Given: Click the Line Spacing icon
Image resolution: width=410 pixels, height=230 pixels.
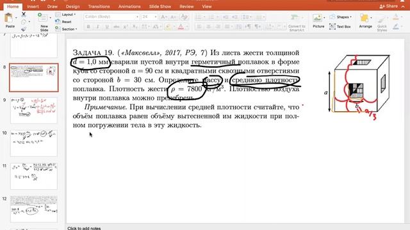Looking at the screenshot, I should 245,17.
